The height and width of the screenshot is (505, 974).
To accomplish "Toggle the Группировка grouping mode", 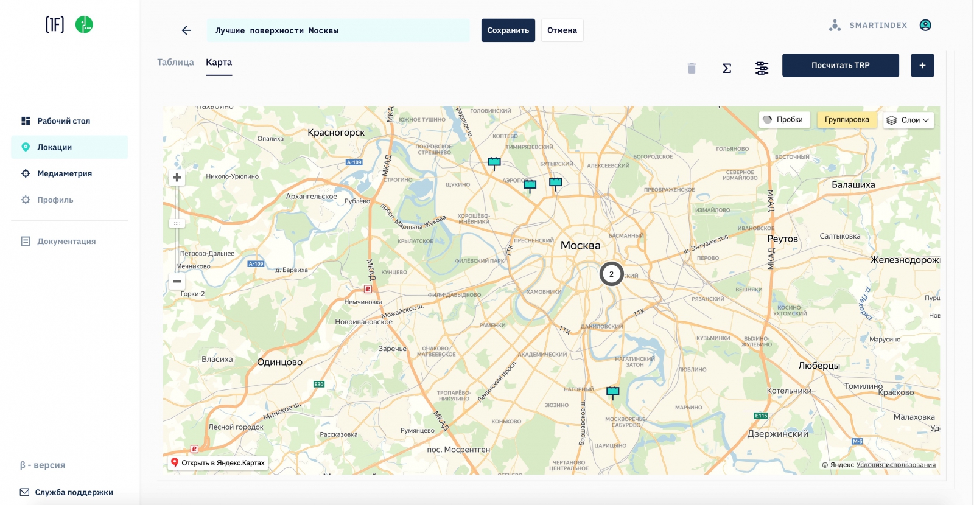I will point(847,120).
